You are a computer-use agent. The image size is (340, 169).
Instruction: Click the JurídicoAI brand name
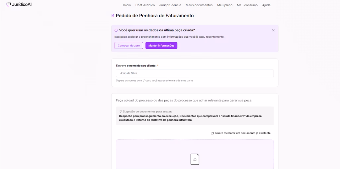coord(22,4)
